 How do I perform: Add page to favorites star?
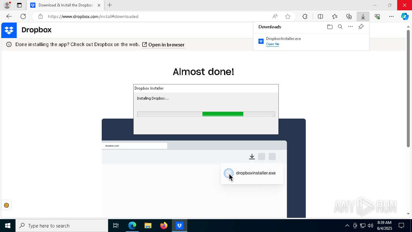[x=288, y=16]
